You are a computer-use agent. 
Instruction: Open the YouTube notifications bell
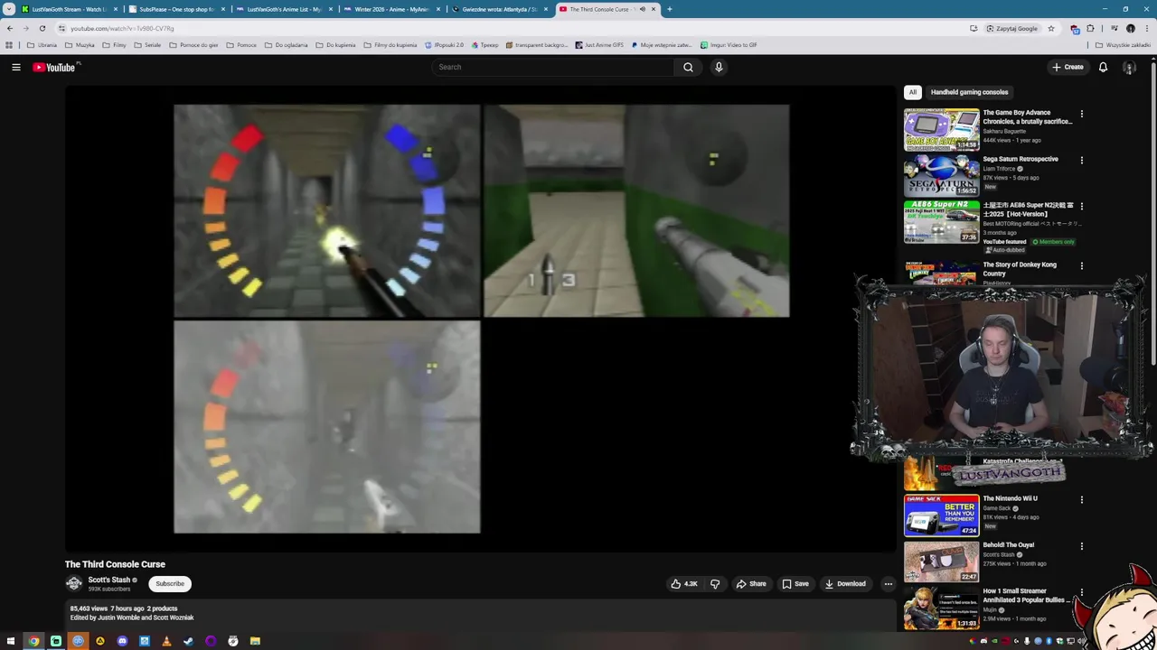[x=1103, y=67]
